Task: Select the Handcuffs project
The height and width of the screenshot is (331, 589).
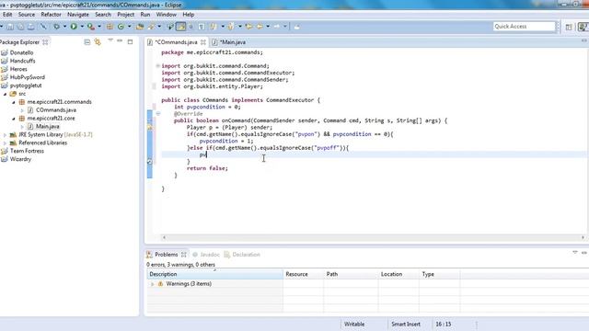Action: (x=22, y=61)
